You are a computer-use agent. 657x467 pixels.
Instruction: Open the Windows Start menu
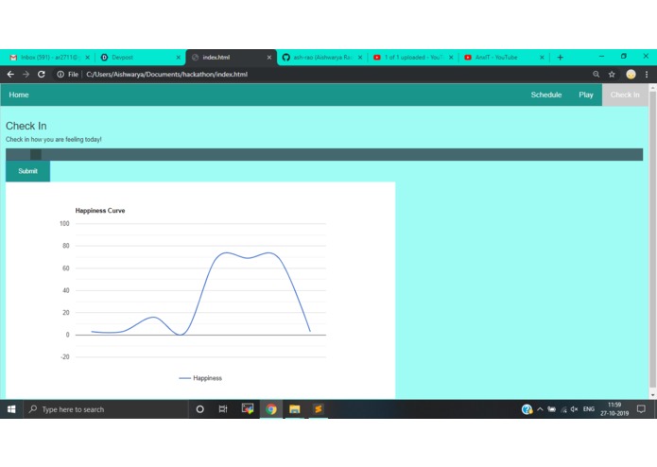(11, 409)
